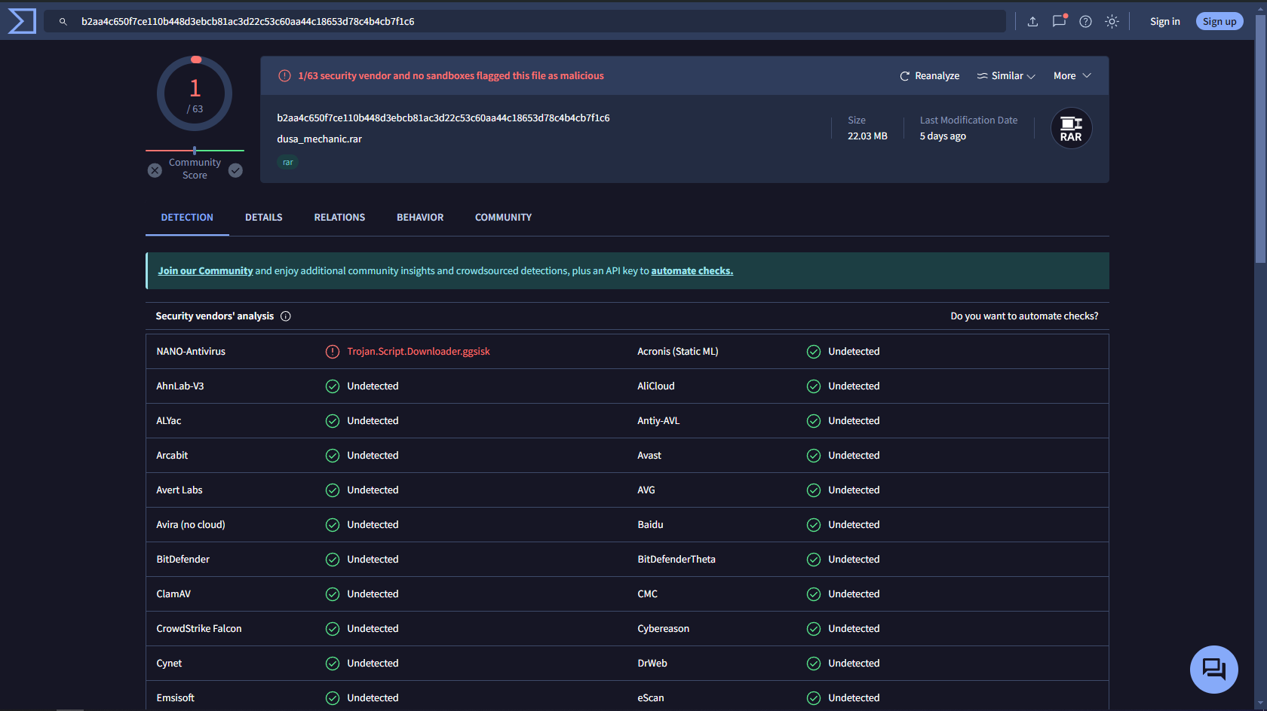Click the 1/63 detection score circle
Viewport: 1267px width, 711px height.
(195, 94)
